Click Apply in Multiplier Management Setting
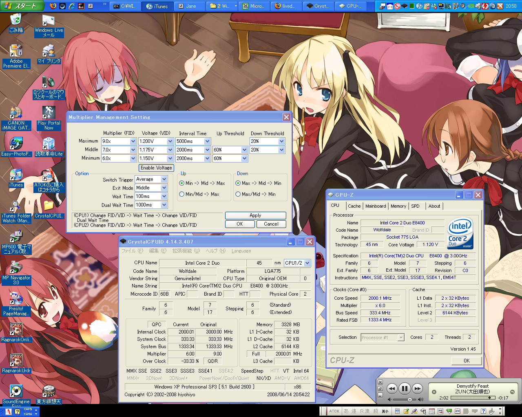Screen dimensions: 522x417 tap(256, 215)
